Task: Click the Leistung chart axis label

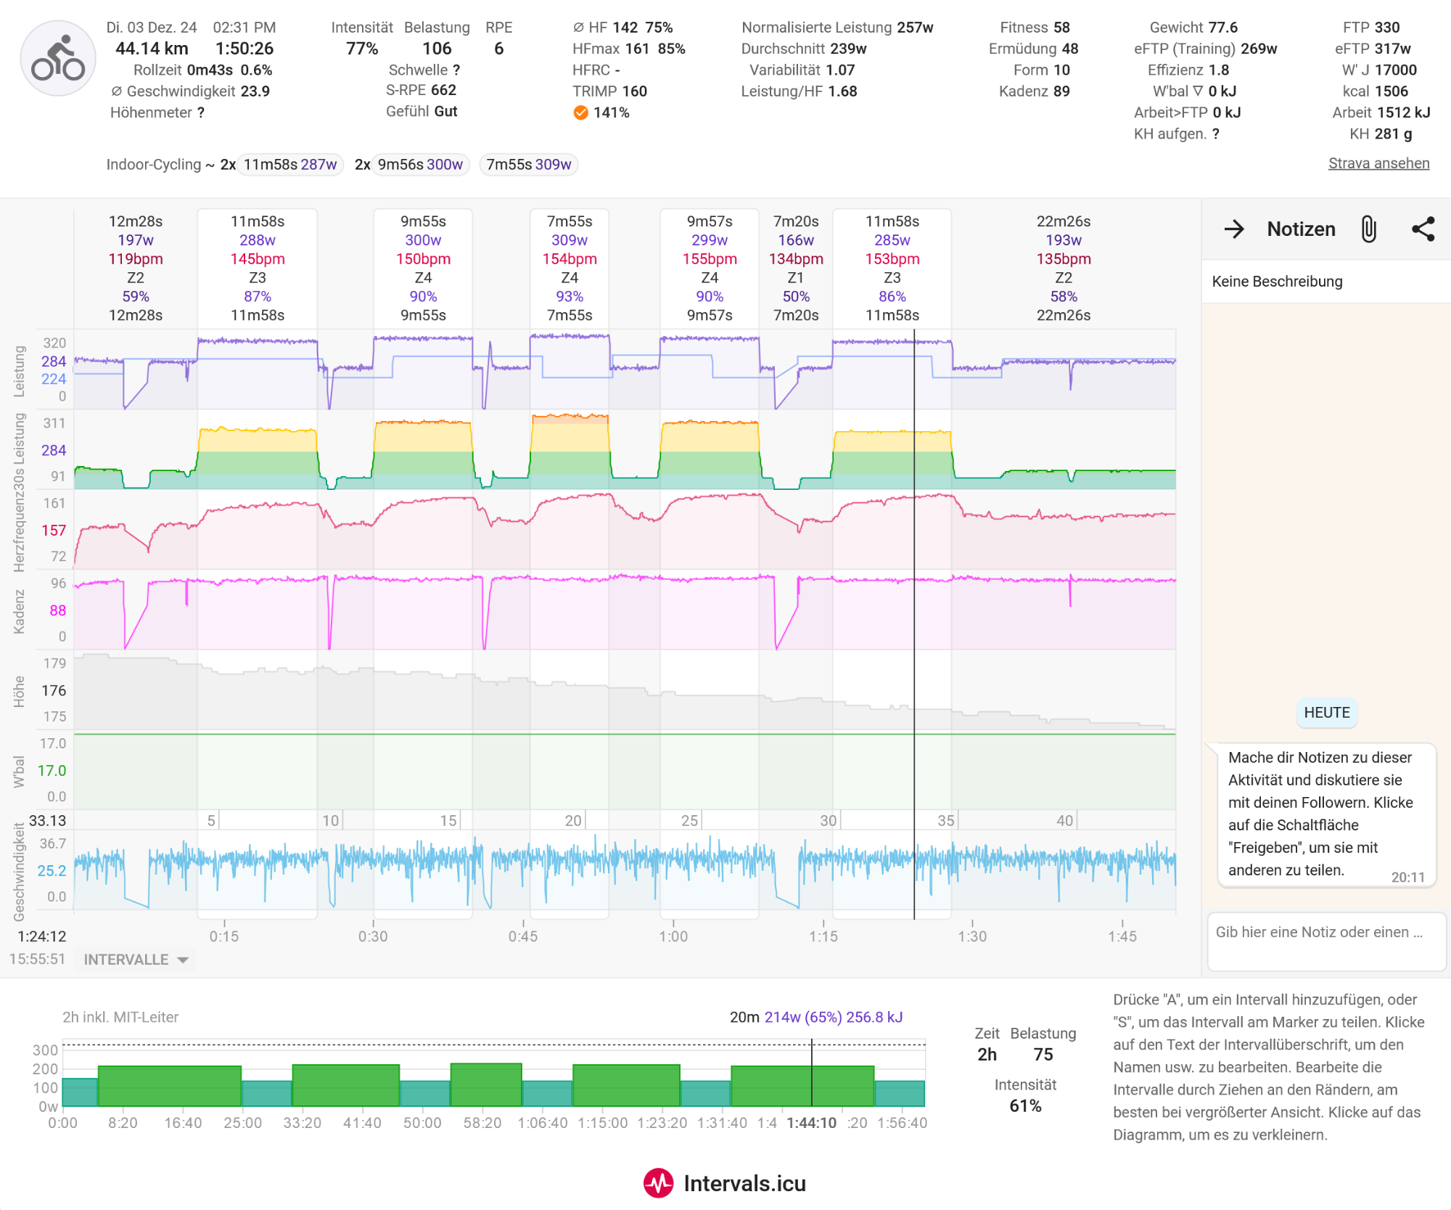Action: pyautogui.click(x=20, y=370)
